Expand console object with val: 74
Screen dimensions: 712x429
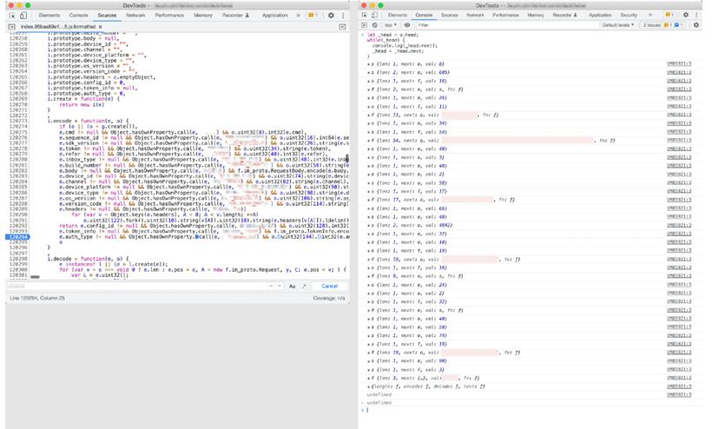click(368, 336)
